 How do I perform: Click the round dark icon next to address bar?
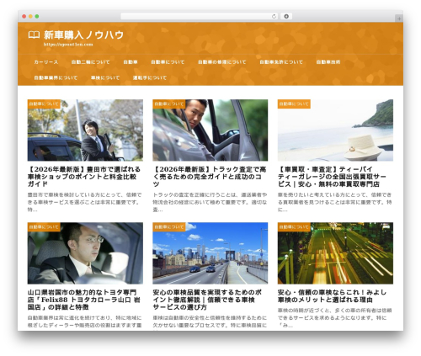click(x=286, y=17)
